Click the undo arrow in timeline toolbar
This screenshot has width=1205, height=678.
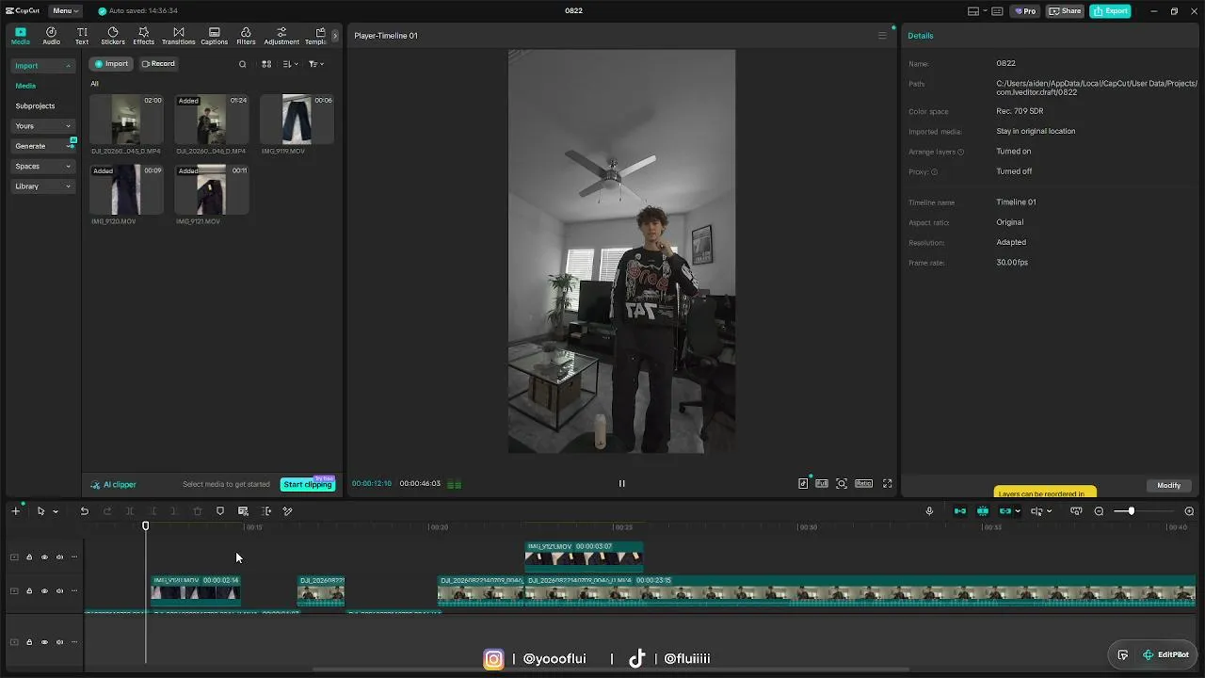pyautogui.click(x=84, y=511)
